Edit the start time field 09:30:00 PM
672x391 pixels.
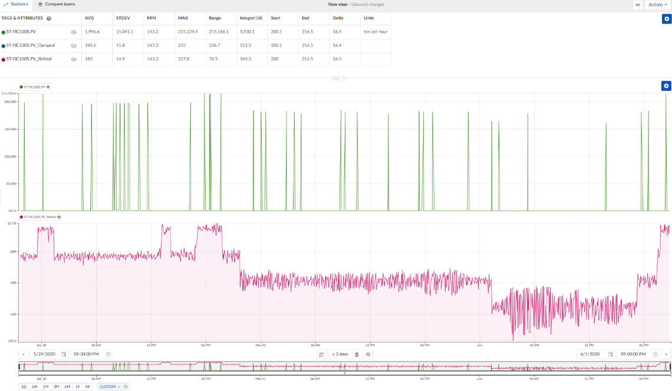click(86, 354)
